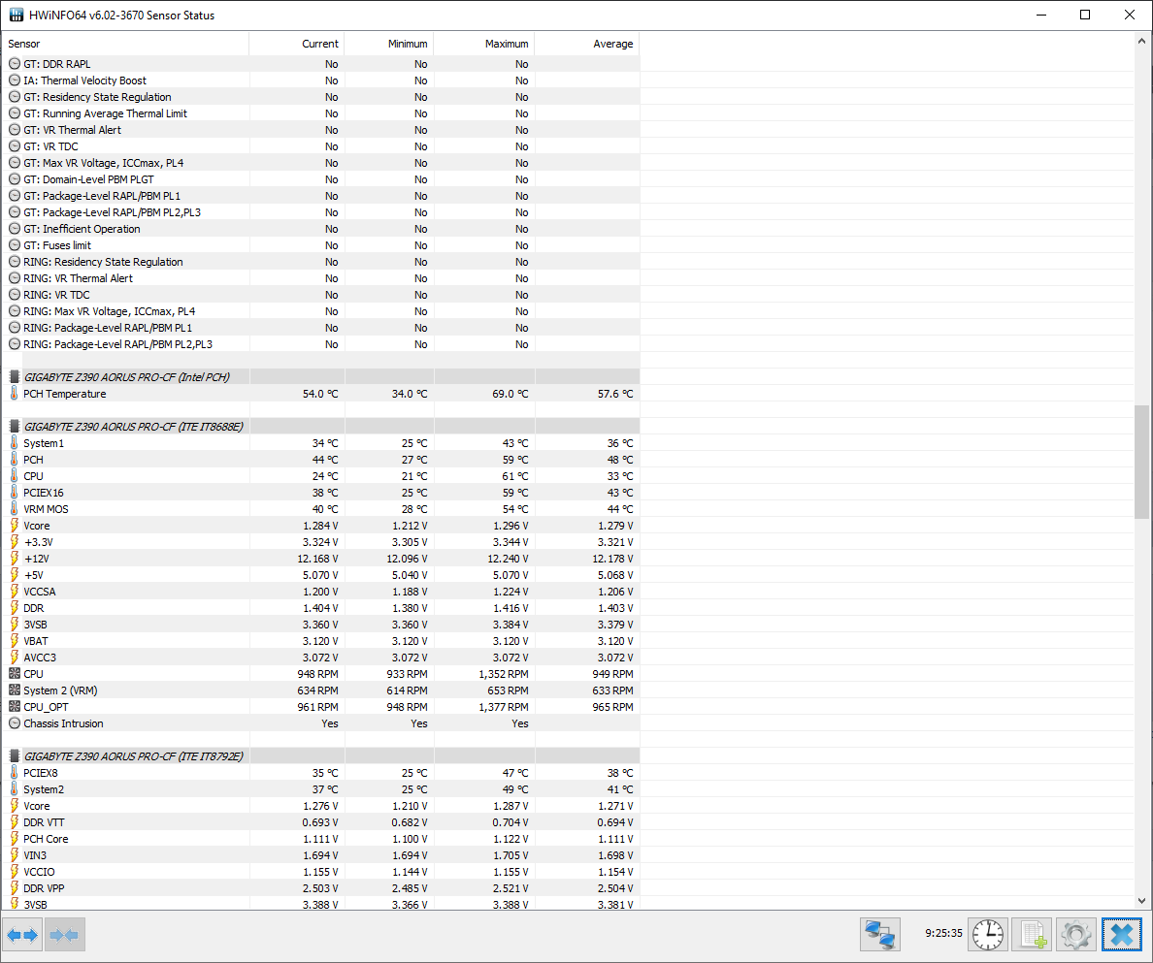Image resolution: width=1153 pixels, height=963 pixels.
Task: Click the HWiNFO64 title bar app icon
Action: (16, 15)
